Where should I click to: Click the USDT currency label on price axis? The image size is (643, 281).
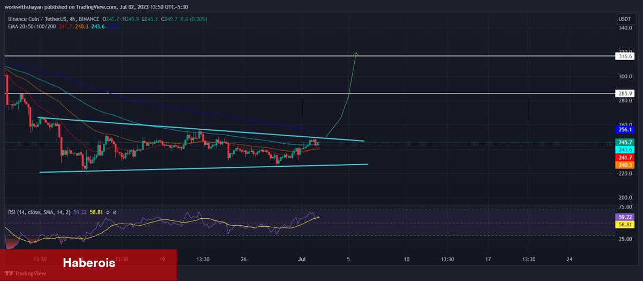coord(625,19)
